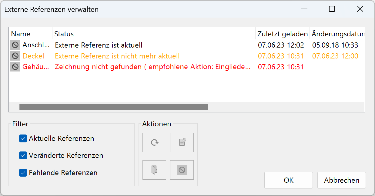The width and height of the screenshot is (375, 196).
Task: Click the block icon beside the Deckel reference
Action: coord(15,56)
